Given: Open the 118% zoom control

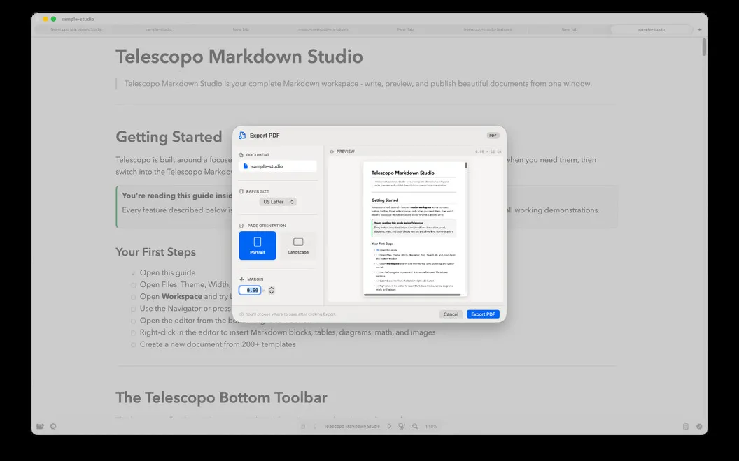Looking at the screenshot, I should (431, 426).
